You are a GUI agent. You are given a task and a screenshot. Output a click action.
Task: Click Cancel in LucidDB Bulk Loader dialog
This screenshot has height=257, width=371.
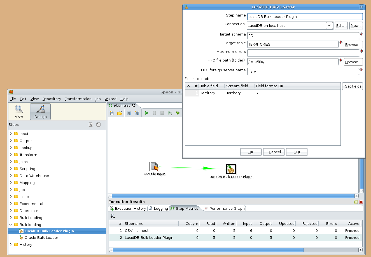point(274,152)
